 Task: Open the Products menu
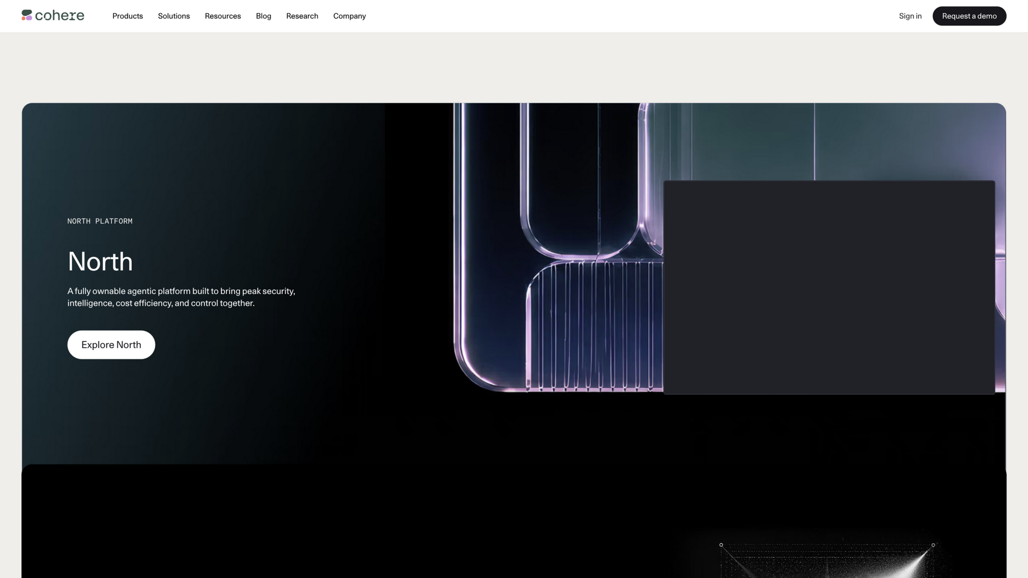click(127, 16)
